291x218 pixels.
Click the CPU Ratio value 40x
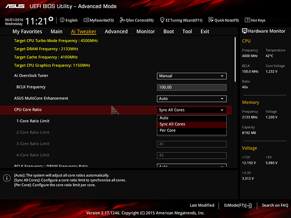point(245,87)
